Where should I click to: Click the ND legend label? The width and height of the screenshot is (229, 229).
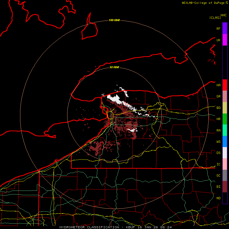[x=218, y=198]
